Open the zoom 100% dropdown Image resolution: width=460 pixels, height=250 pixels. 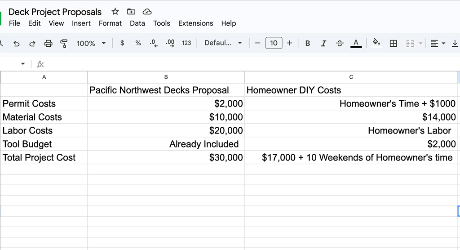[x=91, y=44]
